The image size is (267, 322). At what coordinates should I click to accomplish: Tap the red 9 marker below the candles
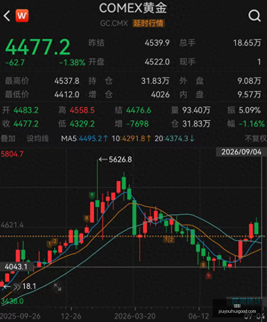(x=209, y=276)
